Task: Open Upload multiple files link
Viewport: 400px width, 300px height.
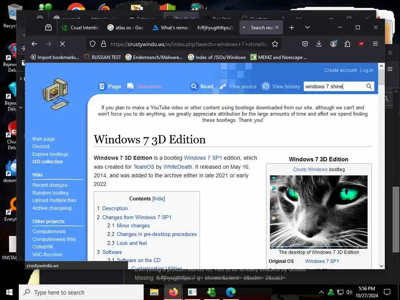Action: [54, 200]
